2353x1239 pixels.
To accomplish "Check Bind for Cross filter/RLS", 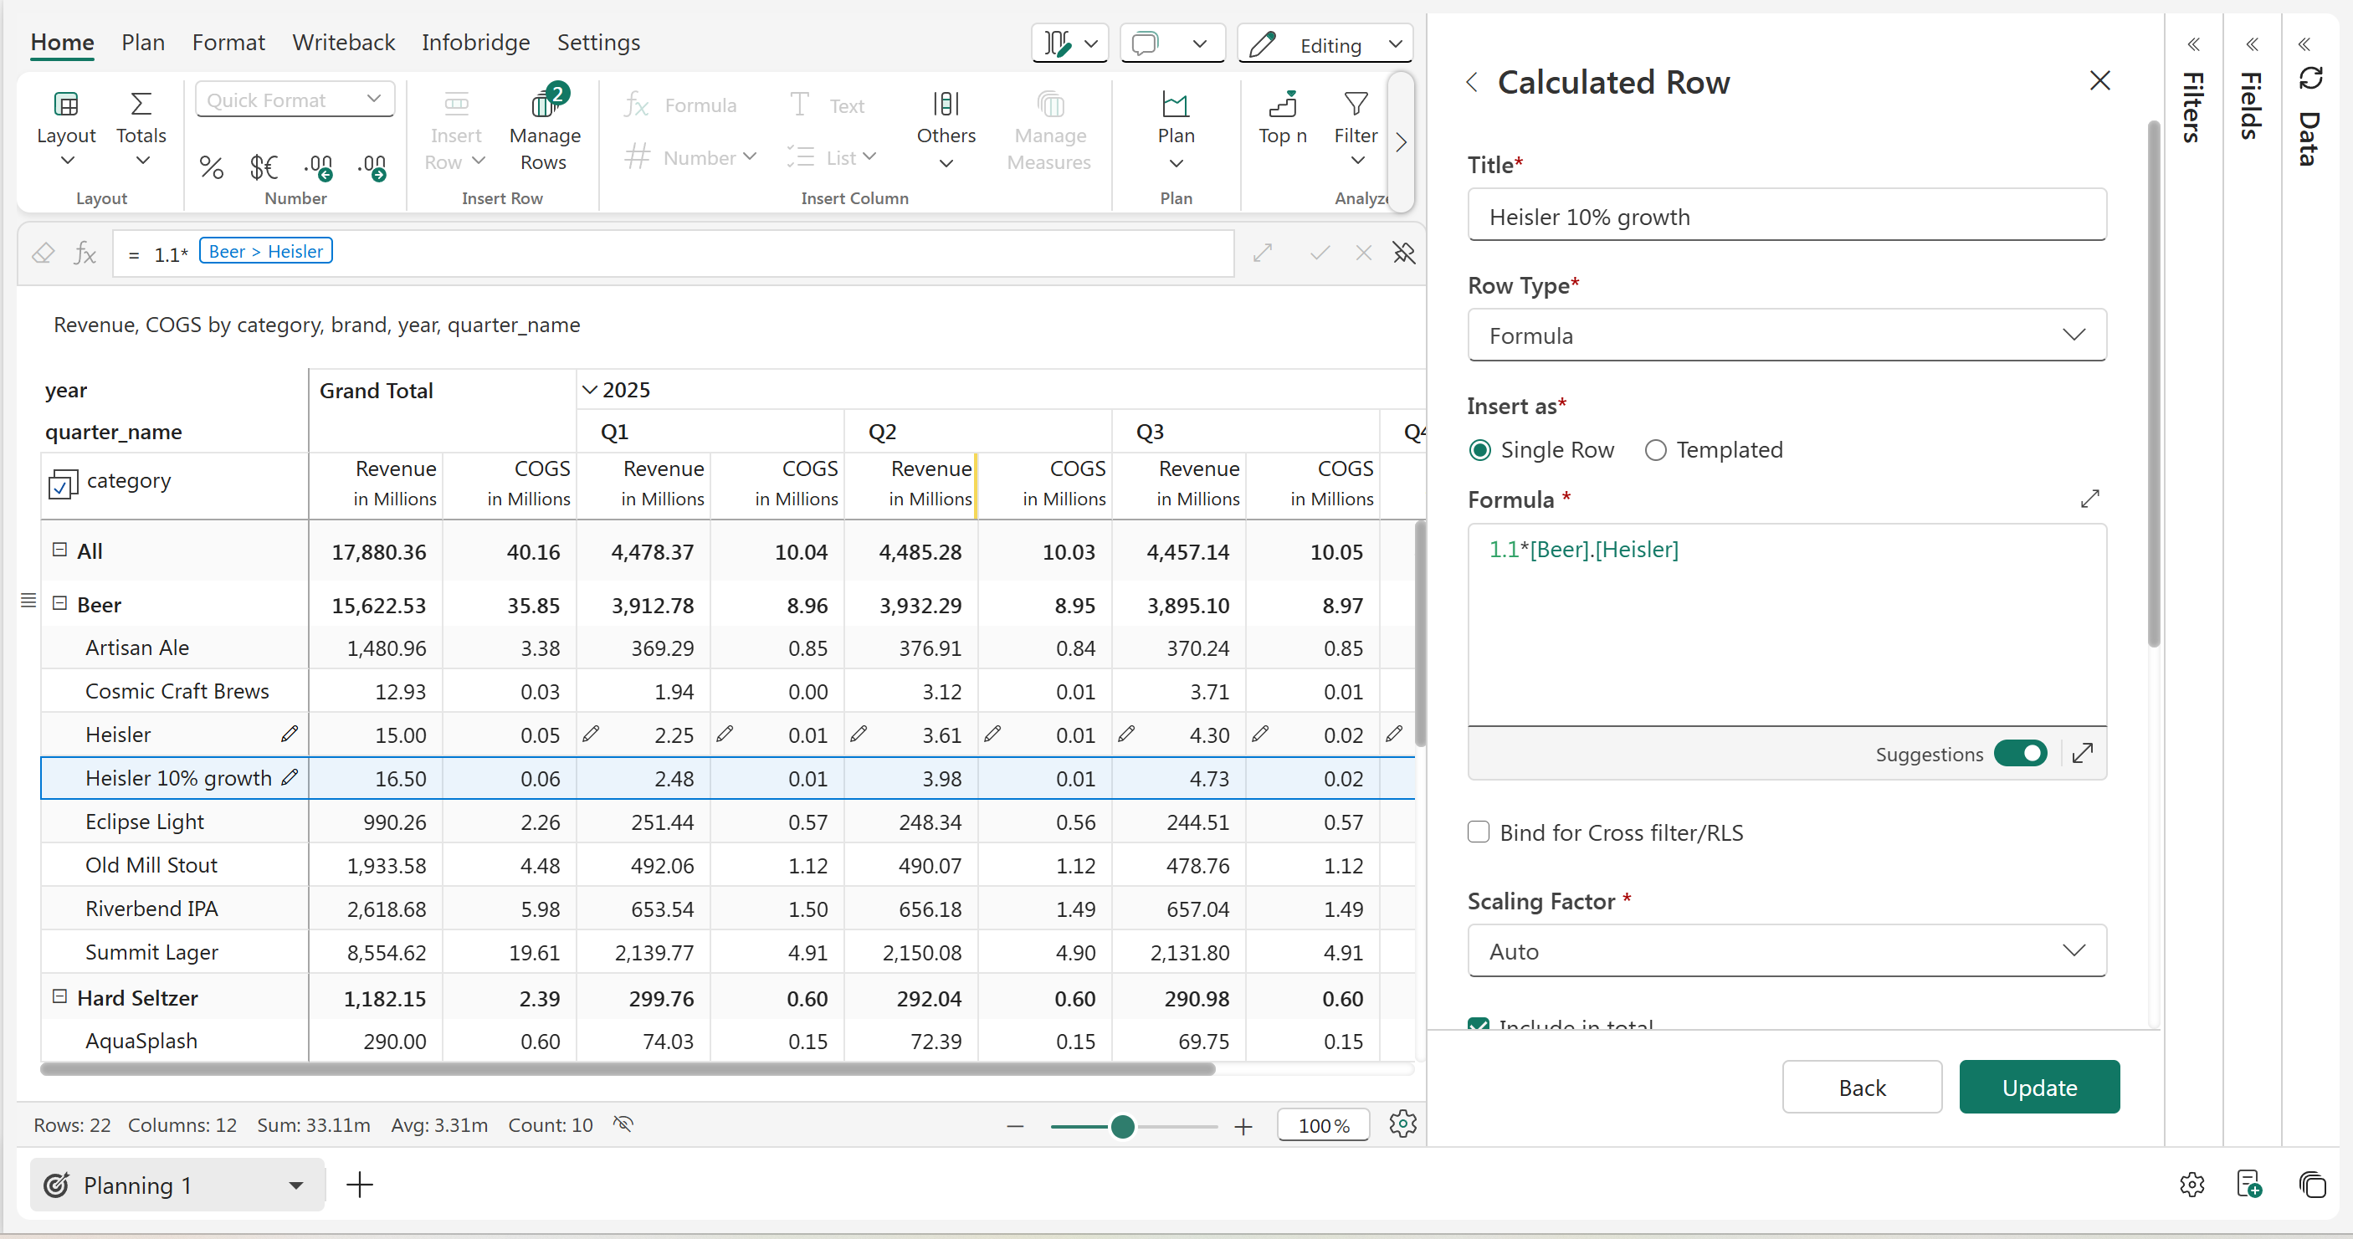I will pos(1478,832).
